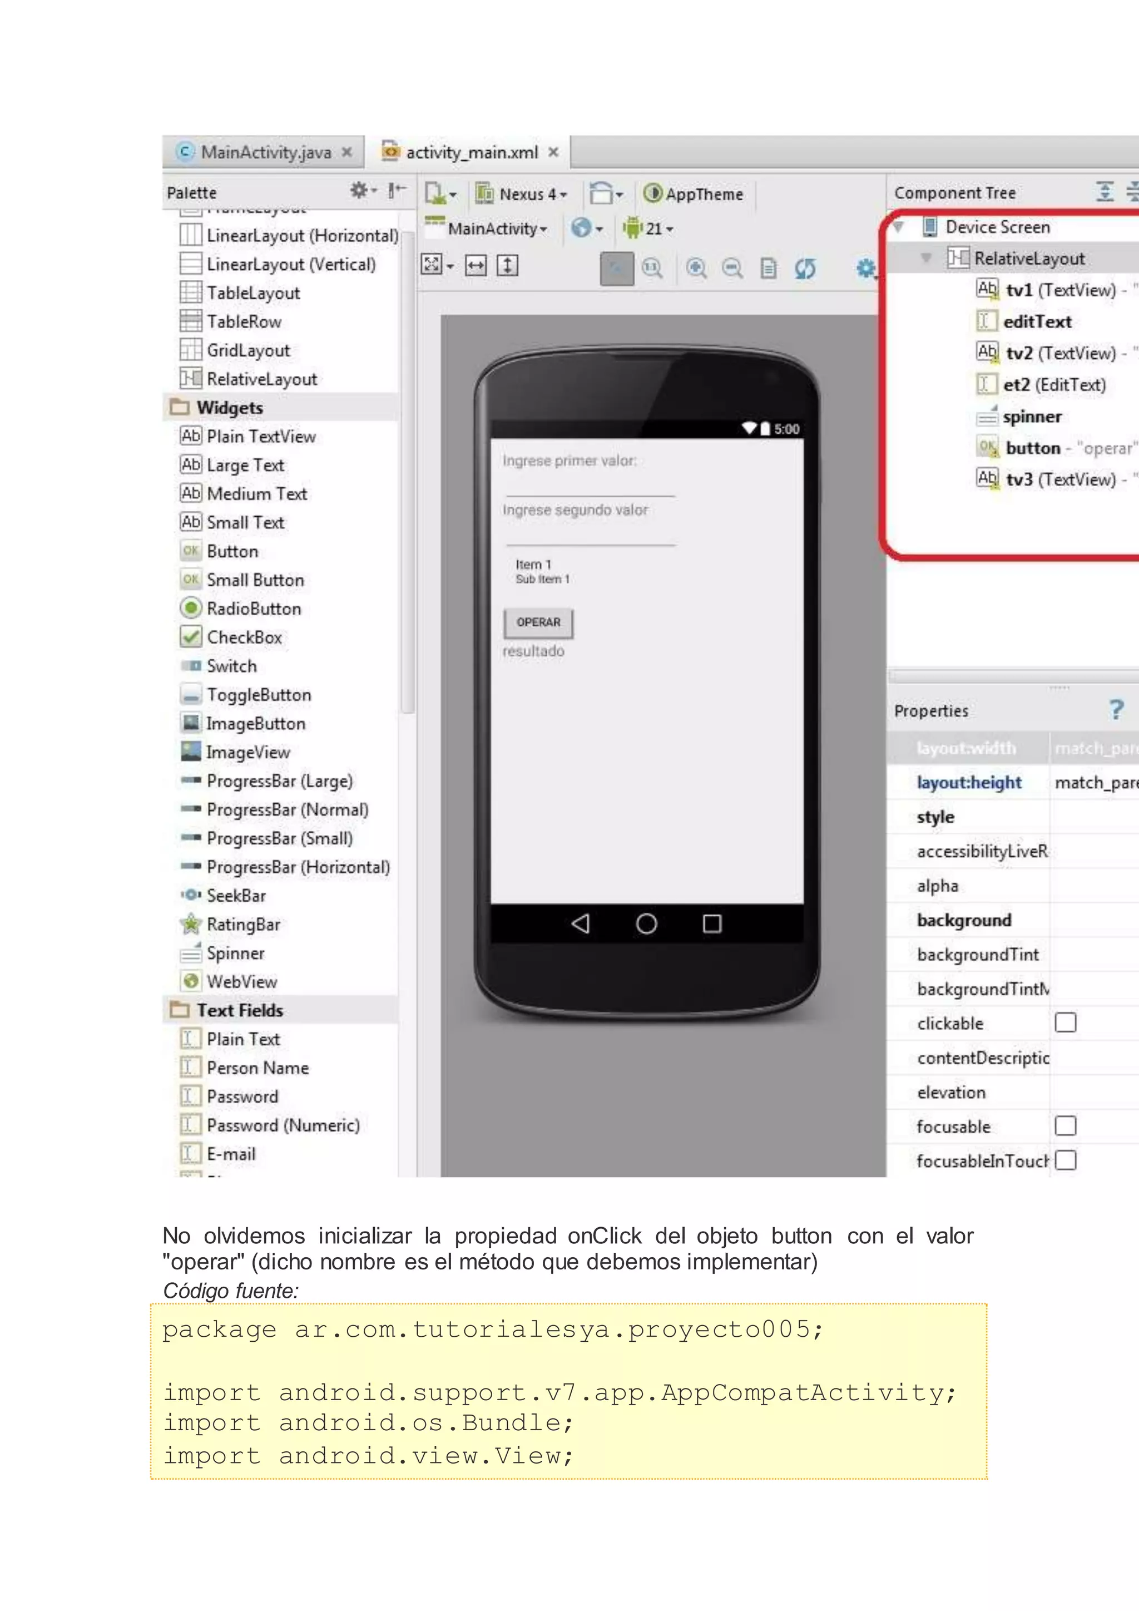This screenshot has width=1139, height=1611.
Task: Click the zoom to actual size icon
Action: (652, 268)
